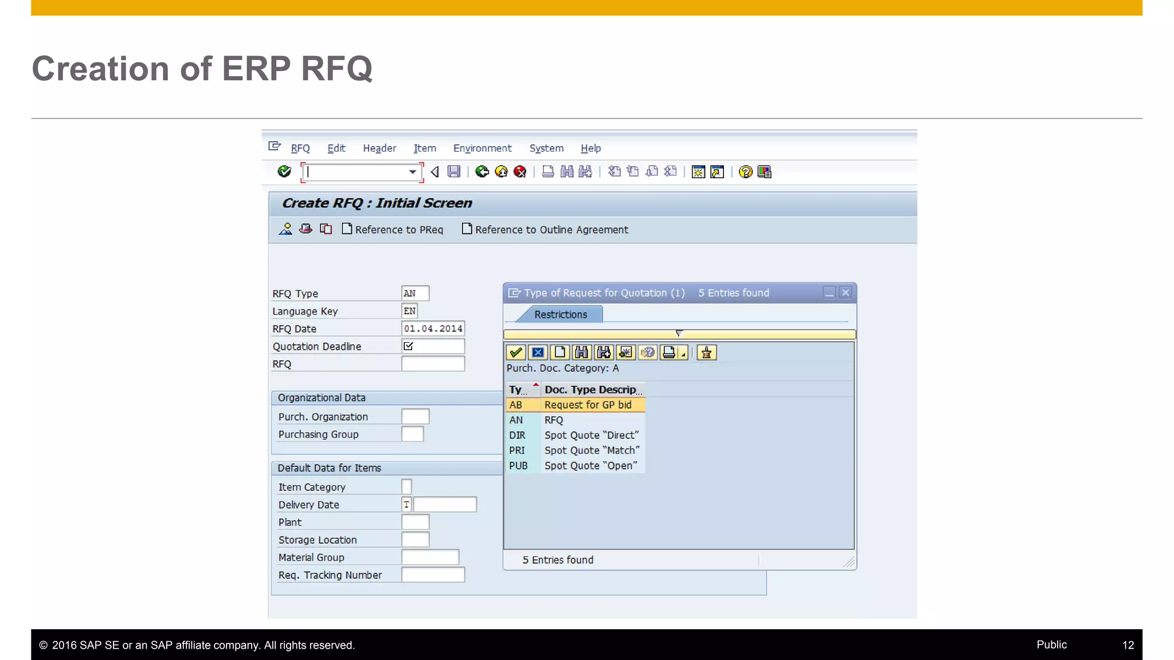The image size is (1174, 660).
Task: Click the Purchasing Group field
Action: pos(413,434)
